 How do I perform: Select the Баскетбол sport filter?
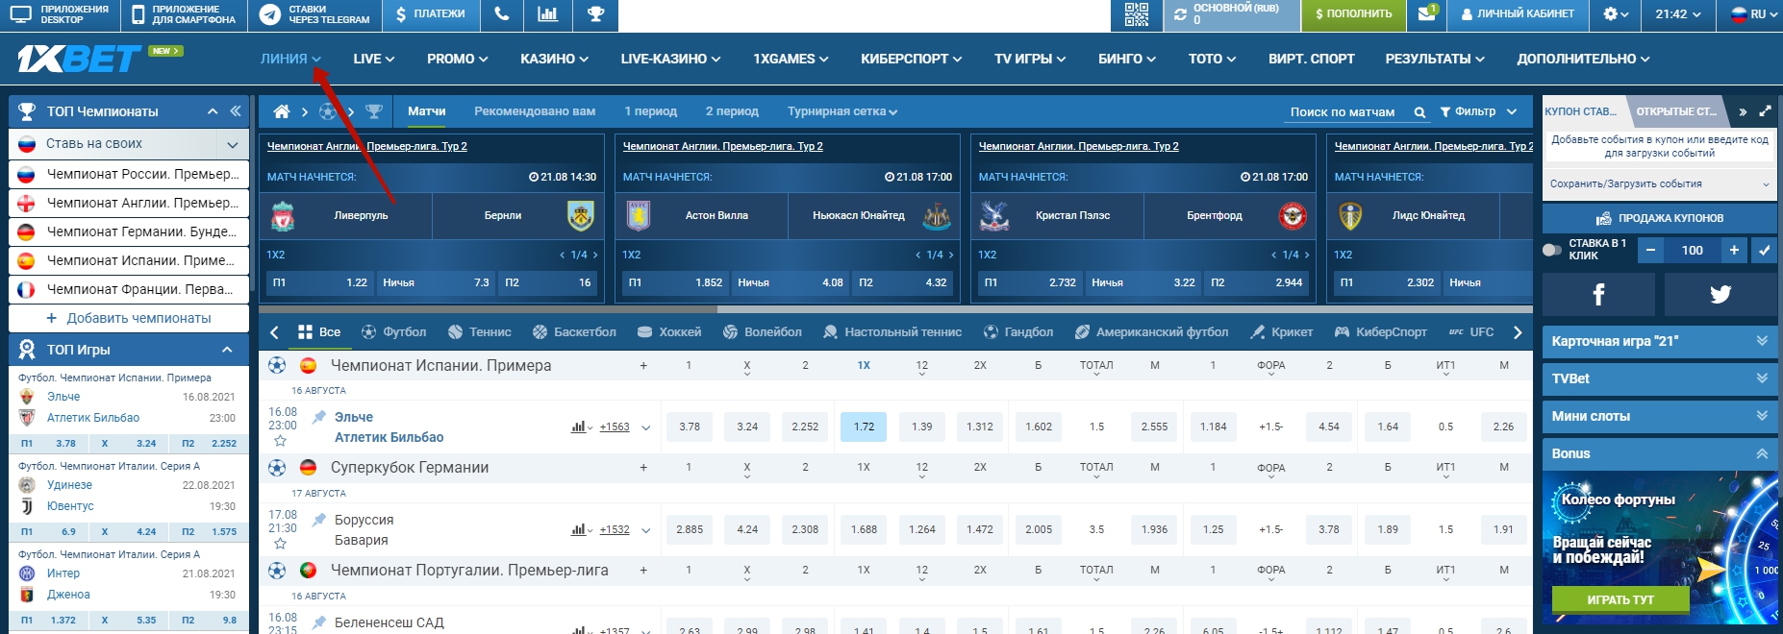pos(573,332)
